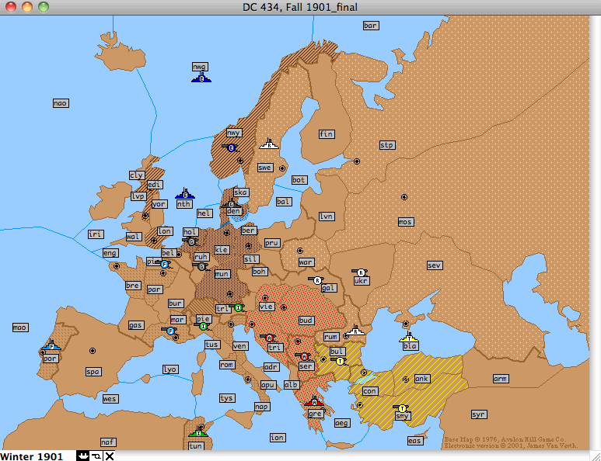Click the Moscow supply center dot
The image size is (601, 461).
(404, 197)
